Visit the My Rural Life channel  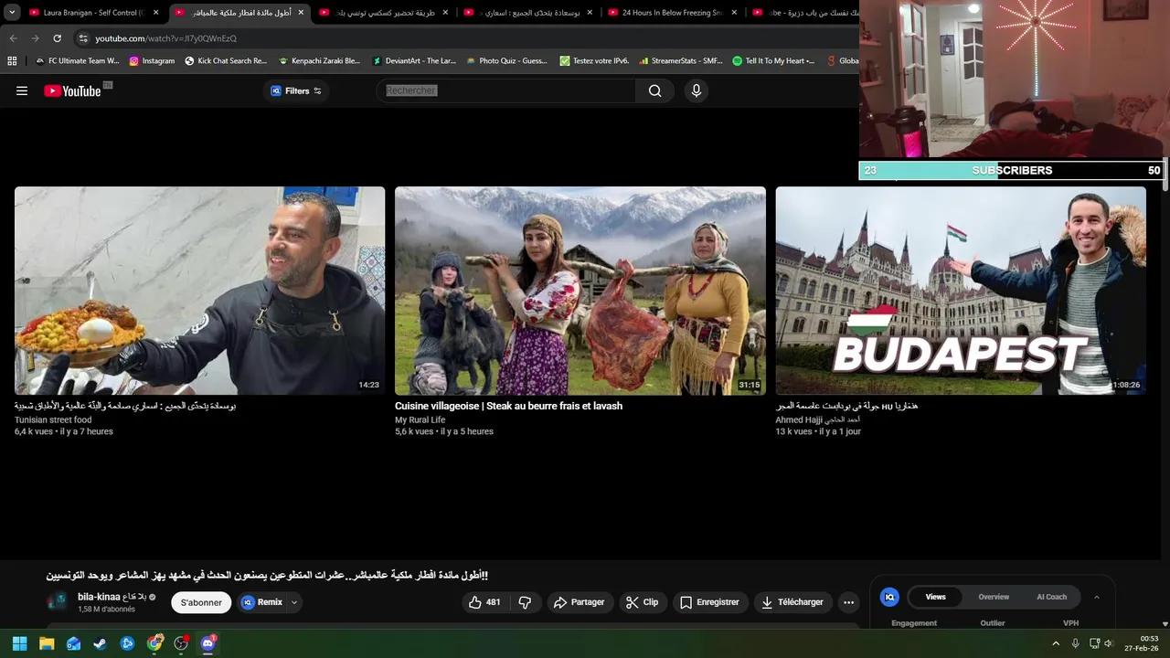tap(420, 420)
